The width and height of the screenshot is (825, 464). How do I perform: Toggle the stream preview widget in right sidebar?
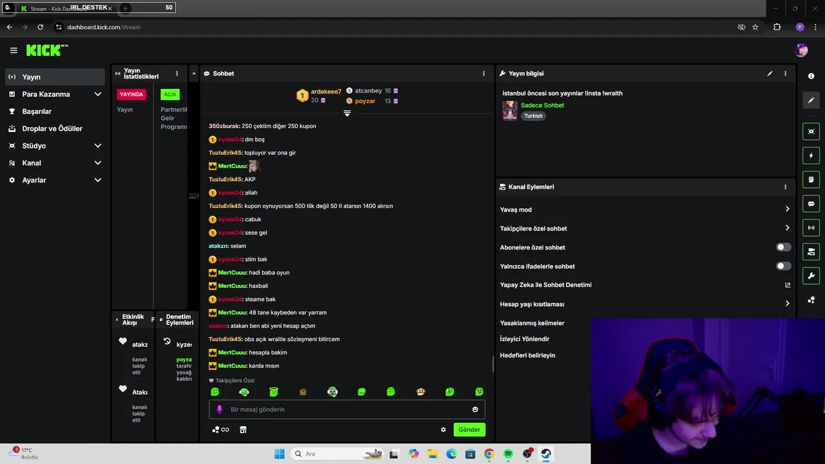[811, 131]
